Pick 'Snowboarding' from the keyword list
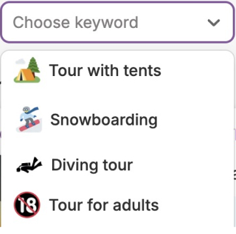The height and width of the screenshot is (234, 236). click(117, 120)
